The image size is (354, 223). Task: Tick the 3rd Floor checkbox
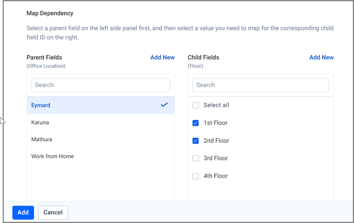coord(196,158)
